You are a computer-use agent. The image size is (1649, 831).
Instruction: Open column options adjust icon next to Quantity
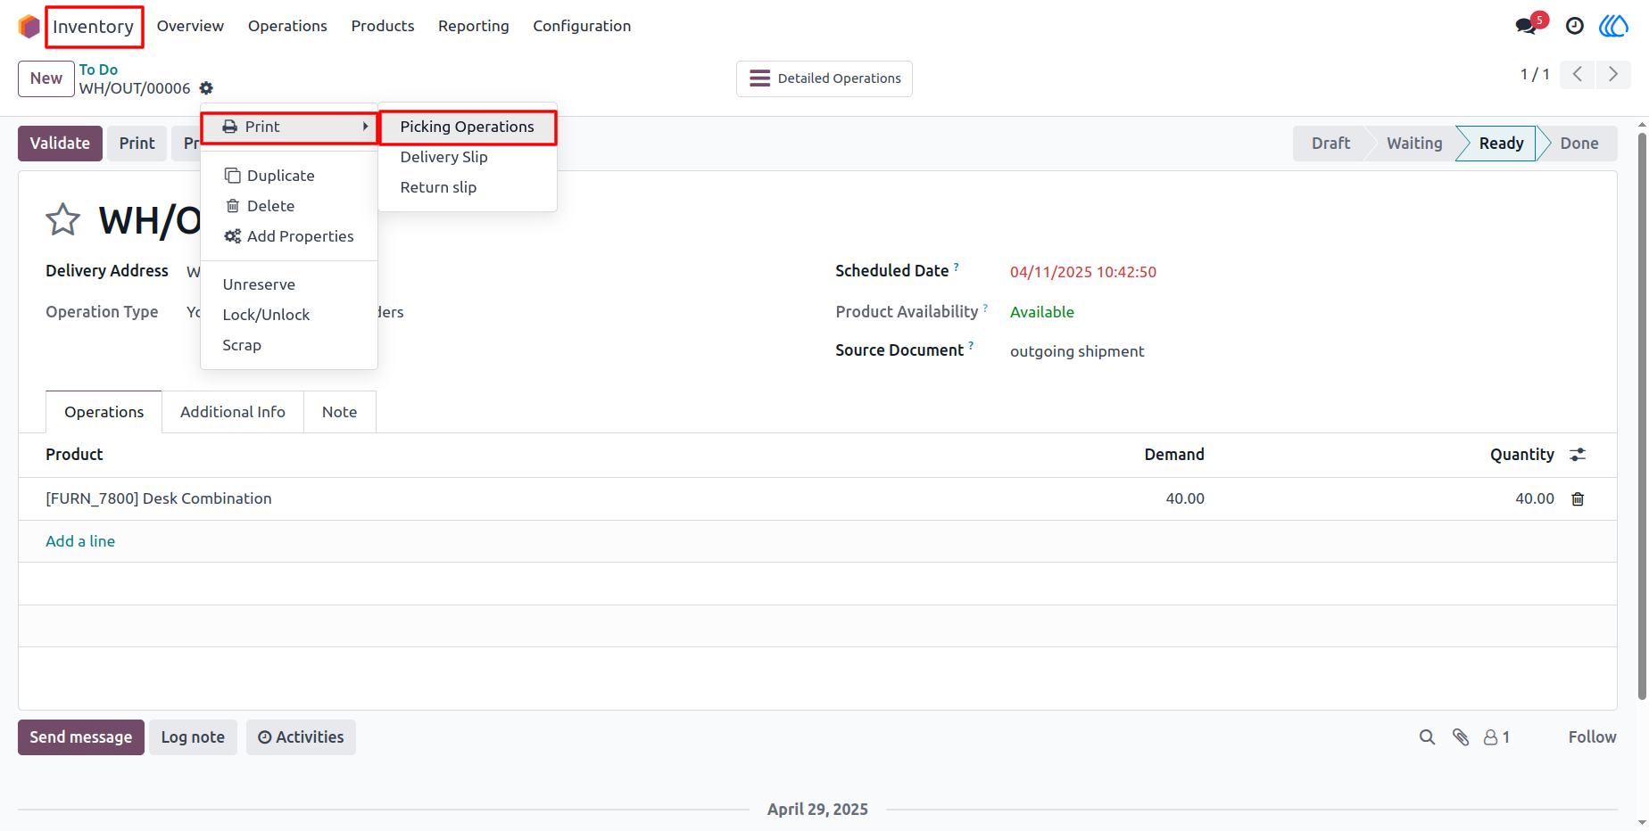point(1578,455)
